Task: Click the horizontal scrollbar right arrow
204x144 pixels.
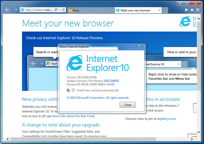Action: [192, 139]
